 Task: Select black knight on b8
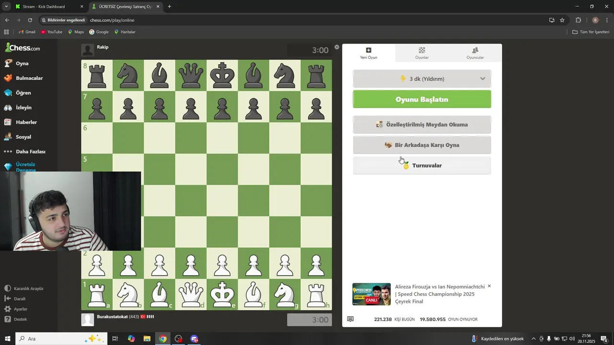[x=128, y=76]
